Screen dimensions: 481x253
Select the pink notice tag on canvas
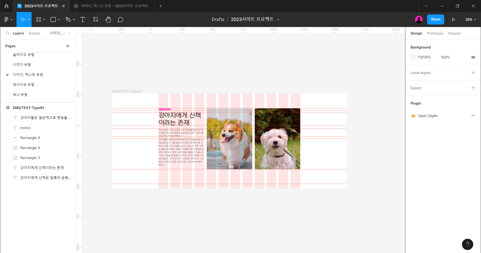tap(165, 109)
